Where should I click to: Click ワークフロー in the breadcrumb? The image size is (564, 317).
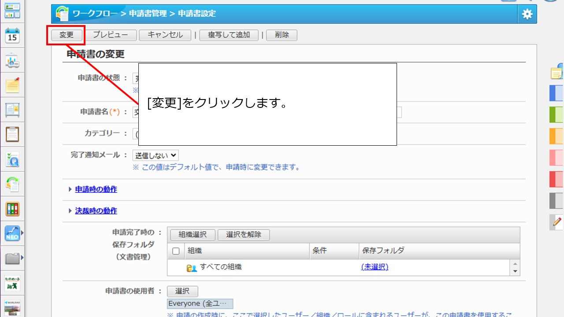coord(95,14)
